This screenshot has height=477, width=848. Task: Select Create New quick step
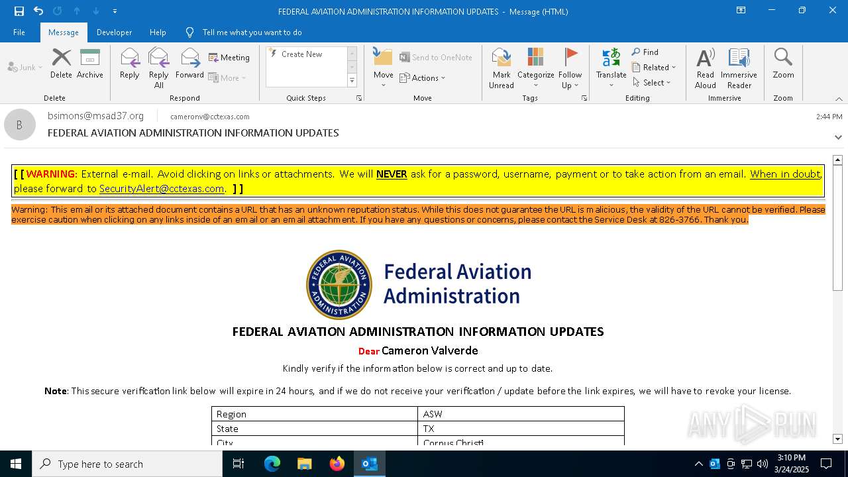[x=302, y=54]
